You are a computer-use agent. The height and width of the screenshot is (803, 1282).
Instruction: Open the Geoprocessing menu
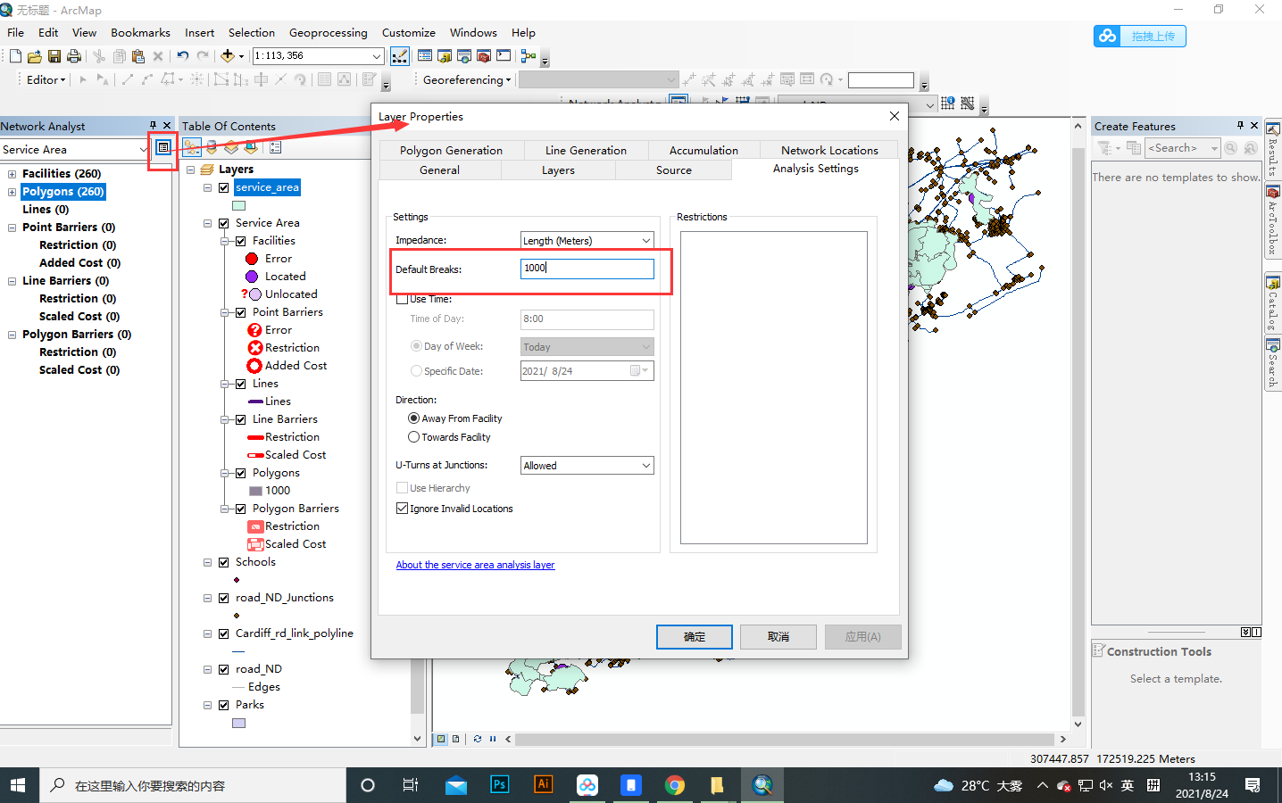328,32
